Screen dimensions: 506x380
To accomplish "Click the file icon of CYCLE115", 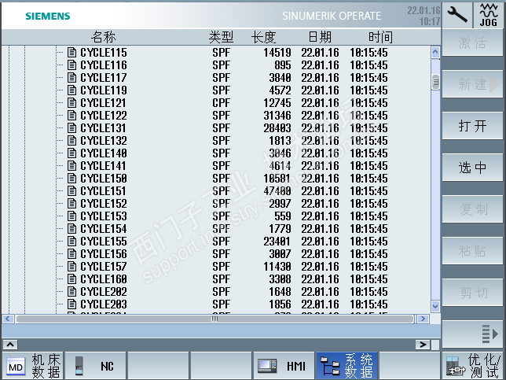I will pyautogui.click(x=71, y=53).
